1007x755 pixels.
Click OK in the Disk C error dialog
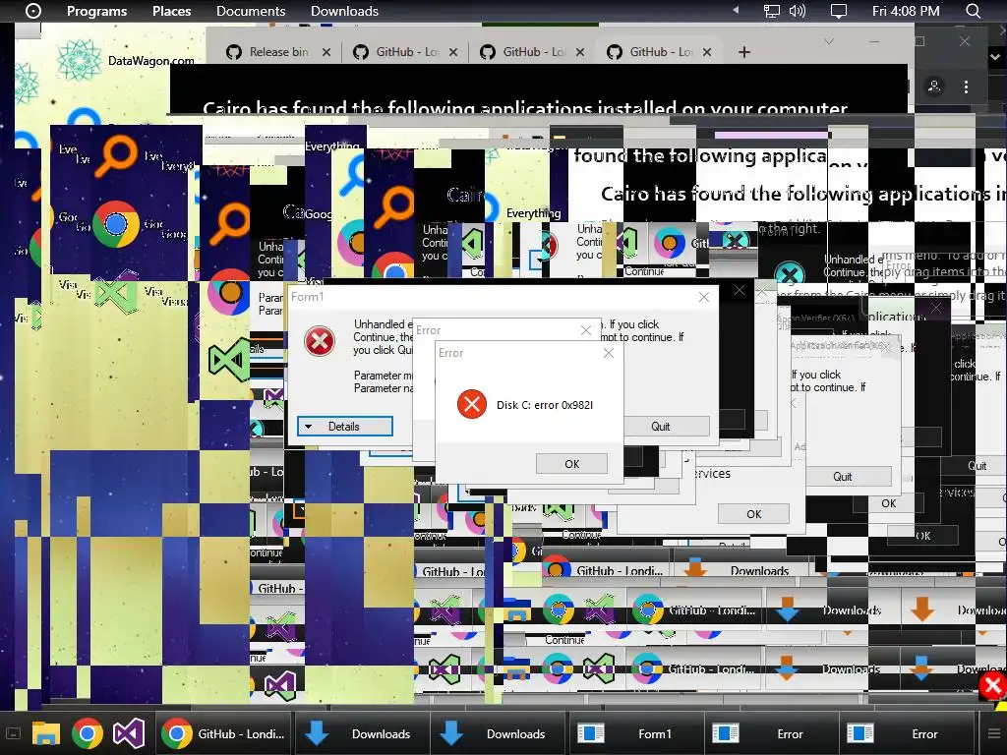pyautogui.click(x=571, y=464)
